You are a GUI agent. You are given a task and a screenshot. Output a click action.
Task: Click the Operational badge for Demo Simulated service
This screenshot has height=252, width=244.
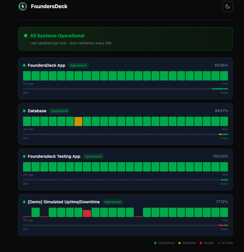click(x=113, y=202)
